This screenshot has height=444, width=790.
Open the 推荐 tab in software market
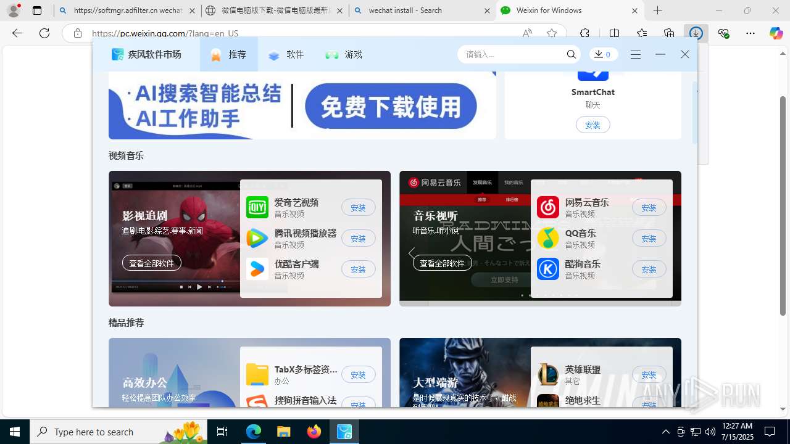[228, 54]
